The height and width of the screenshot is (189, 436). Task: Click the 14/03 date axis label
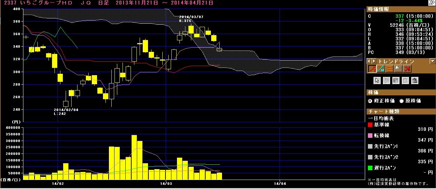(x=166, y=183)
